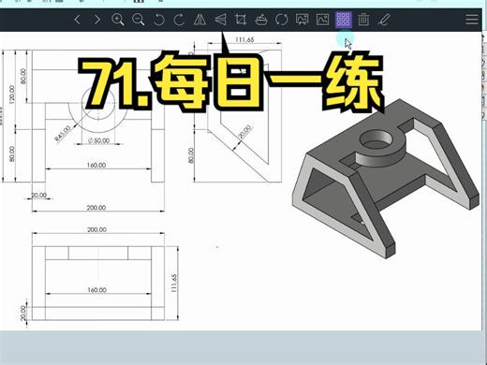
Task: Zoom out with the magnifier minus icon
Action: (x=138, y=20)
